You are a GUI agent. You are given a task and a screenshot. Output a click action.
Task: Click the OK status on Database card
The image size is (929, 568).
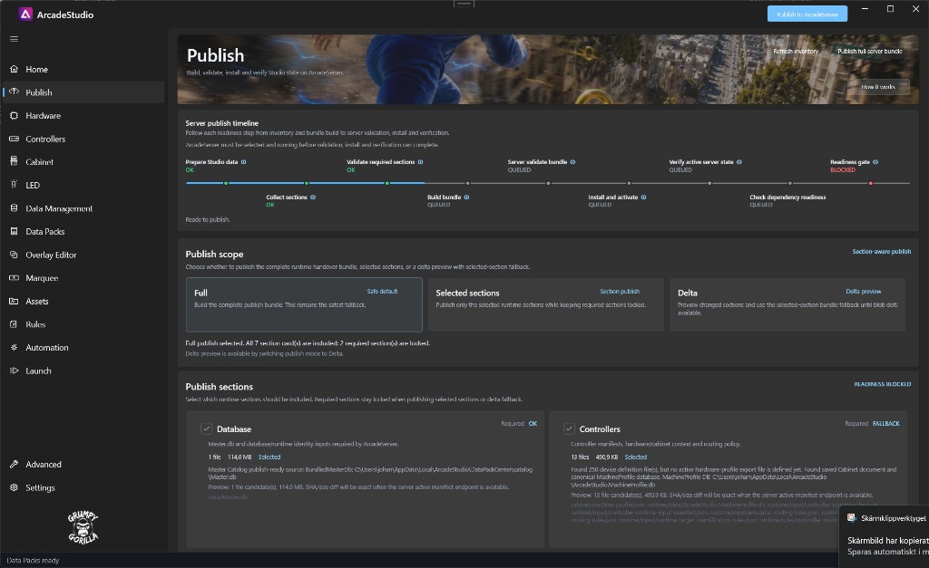tap(533, 424)
